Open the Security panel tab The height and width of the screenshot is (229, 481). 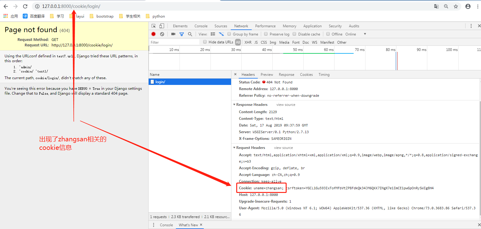coord(335,26)
